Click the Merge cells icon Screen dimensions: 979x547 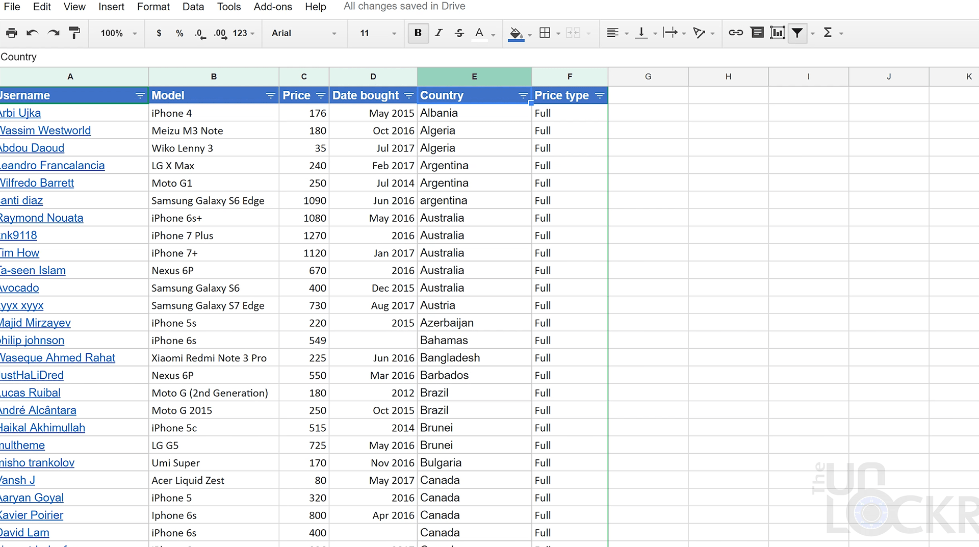coord(573,33)
